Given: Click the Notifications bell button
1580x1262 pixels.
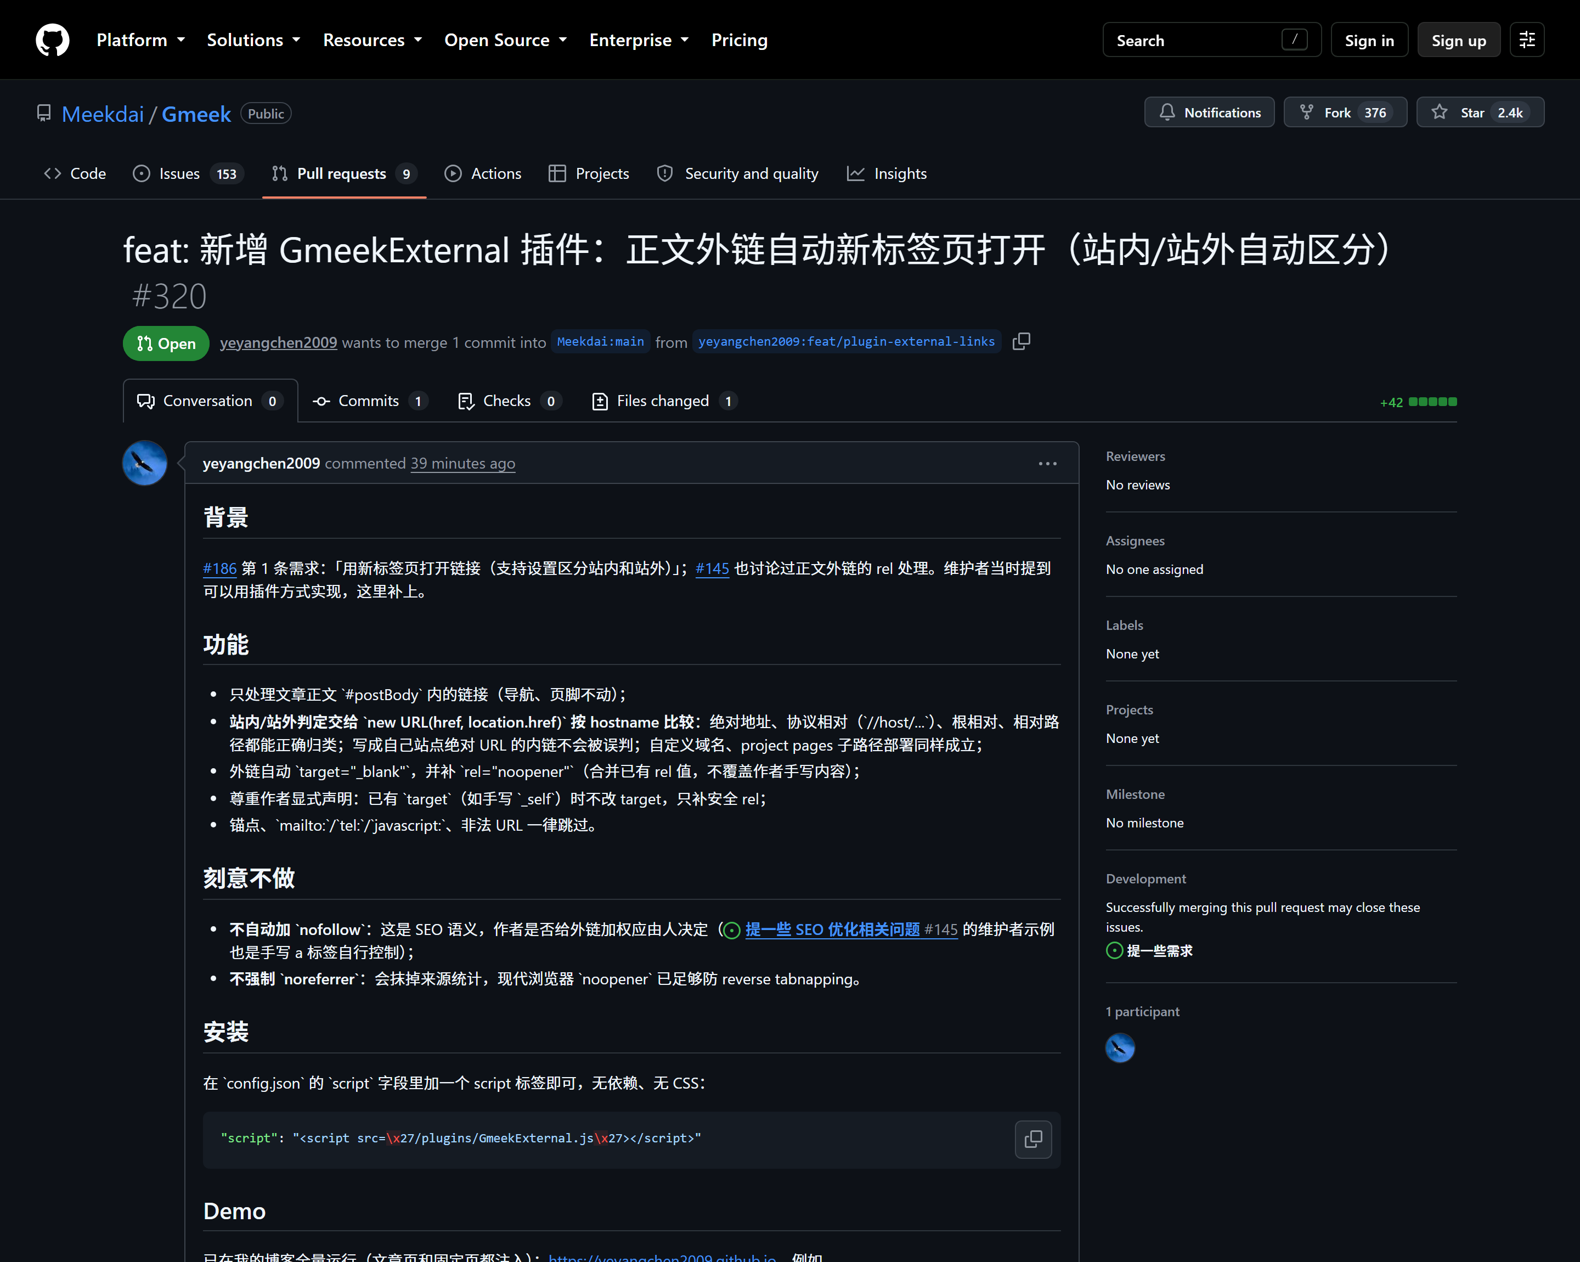Looking at the screenshot, I should coord(1209,112).
